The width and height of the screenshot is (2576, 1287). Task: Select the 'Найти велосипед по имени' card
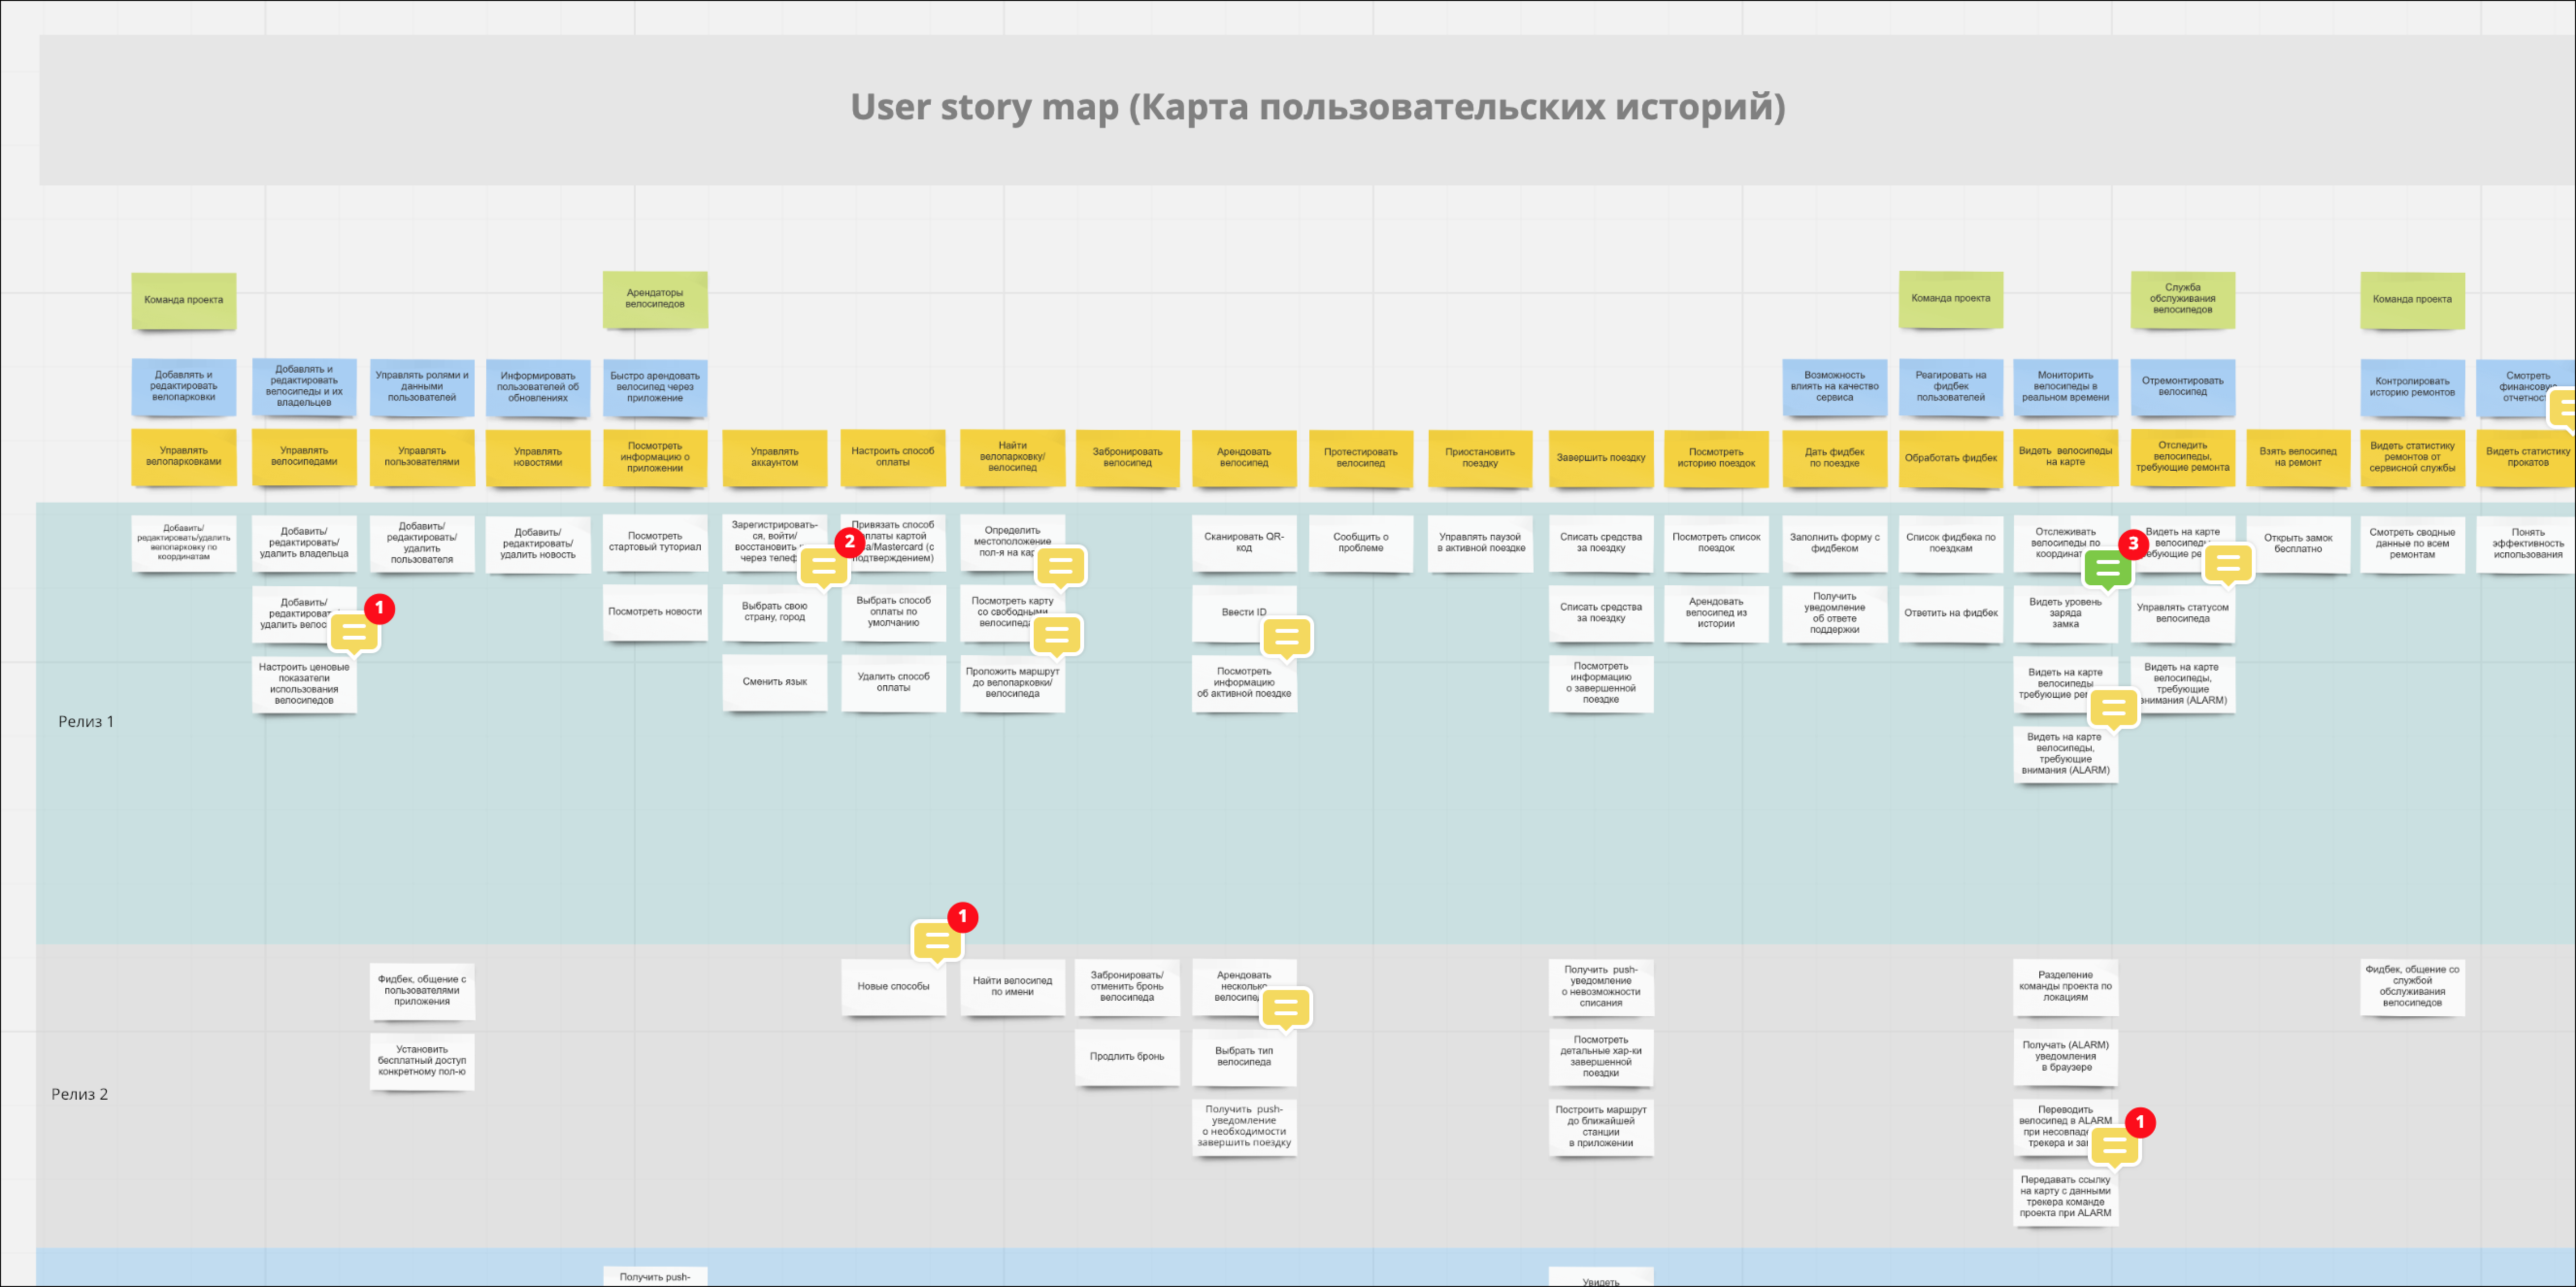pyautogui.click(x=1012, y=987)
